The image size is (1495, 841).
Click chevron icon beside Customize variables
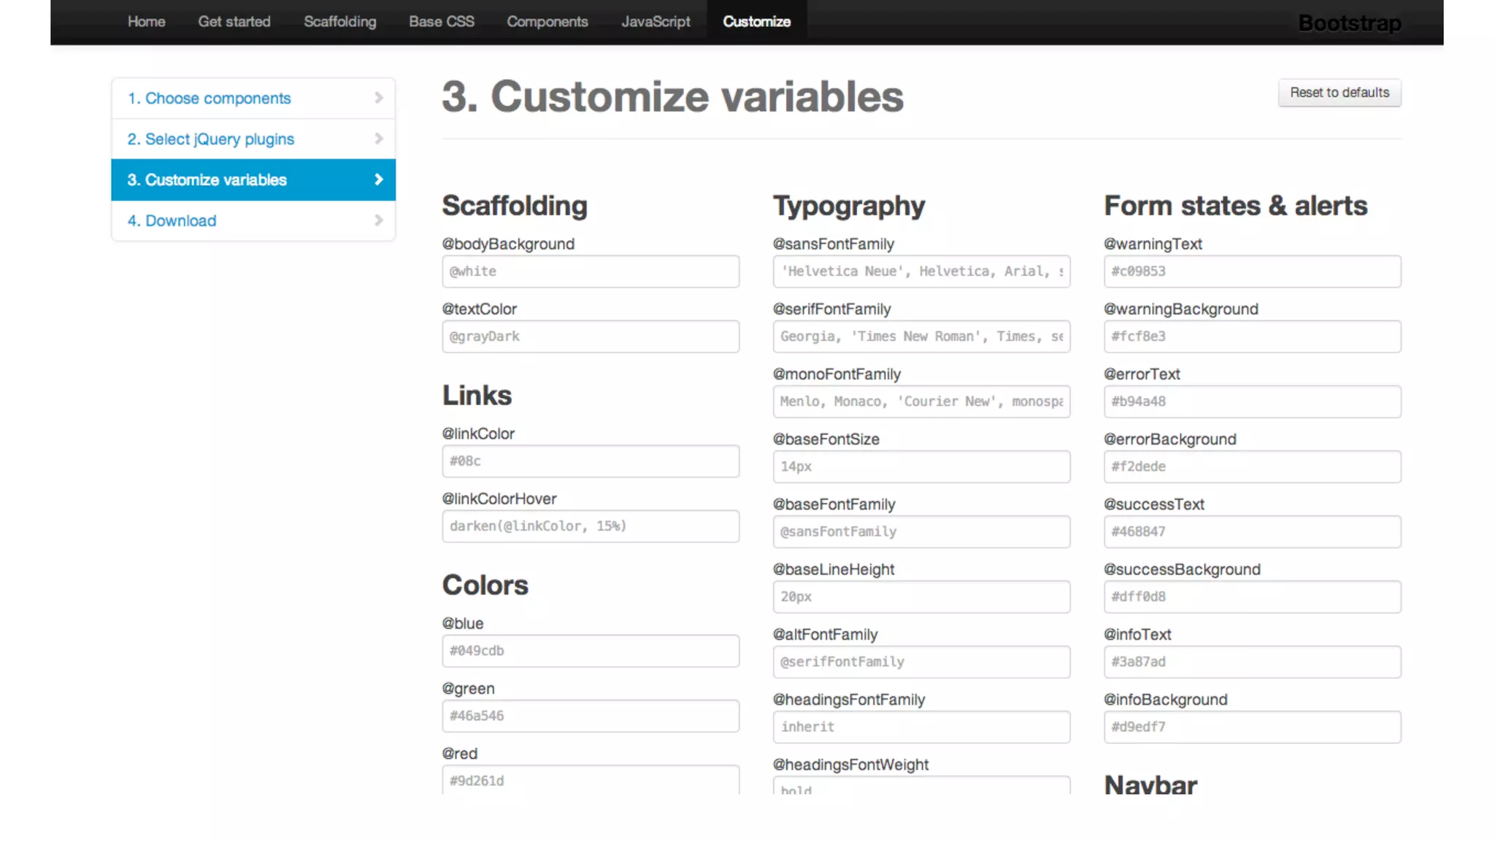click(378, 180)
